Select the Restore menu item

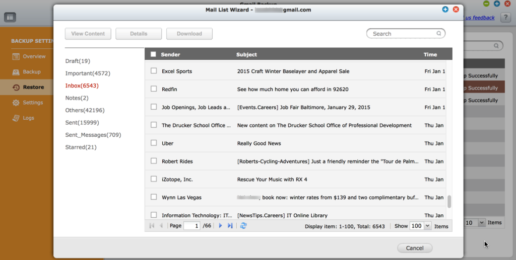pos(33,87)
